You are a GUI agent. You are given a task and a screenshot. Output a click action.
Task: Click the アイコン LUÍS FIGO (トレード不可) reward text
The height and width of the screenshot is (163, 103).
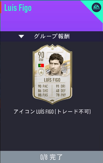click(52, 112)
